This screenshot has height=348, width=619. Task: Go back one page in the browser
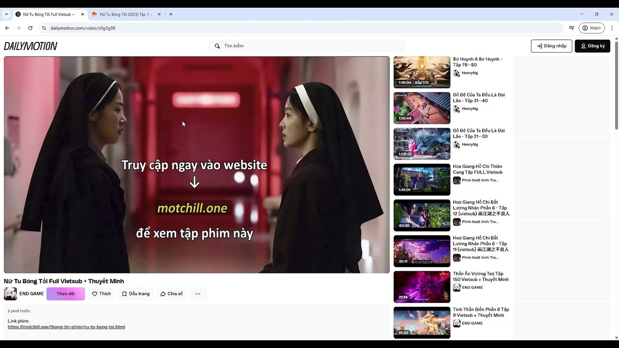click(7, 28)
